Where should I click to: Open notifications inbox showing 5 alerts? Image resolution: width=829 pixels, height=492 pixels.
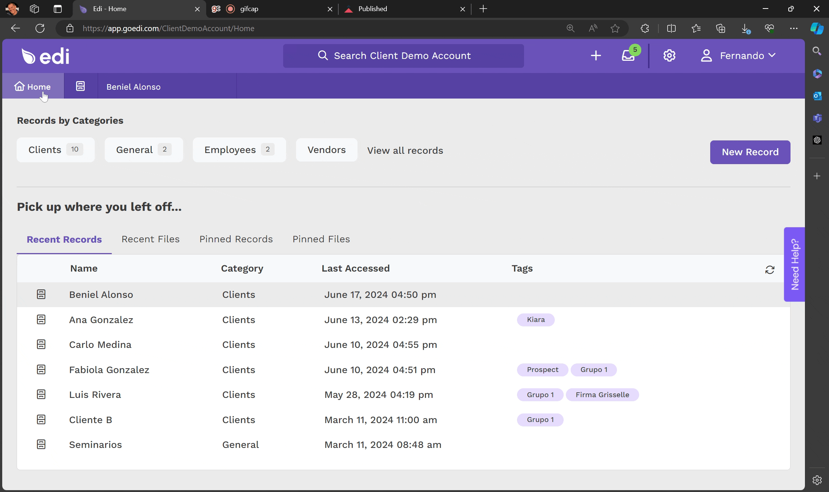[x=628, y=56]
